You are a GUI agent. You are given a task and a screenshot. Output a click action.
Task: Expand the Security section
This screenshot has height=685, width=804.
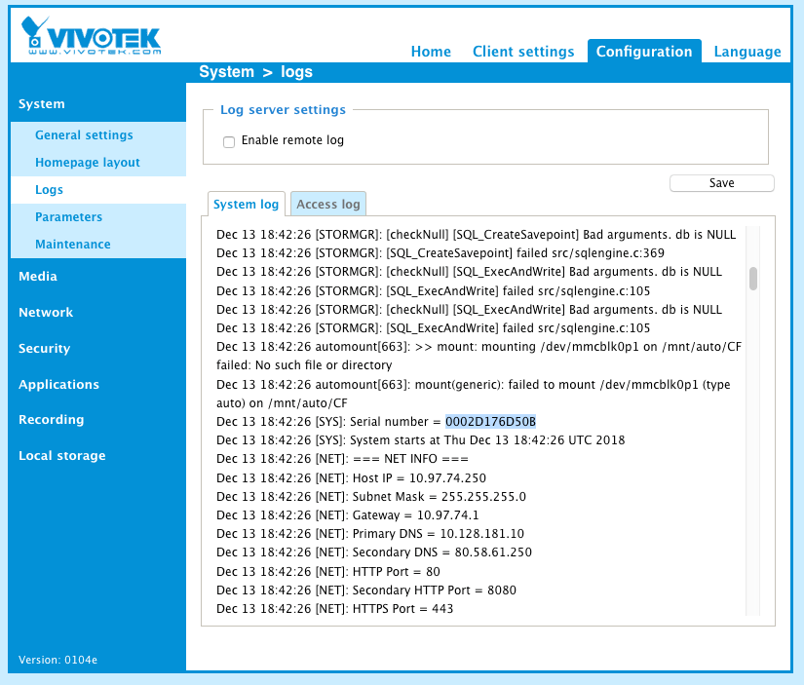pos(44,348)
